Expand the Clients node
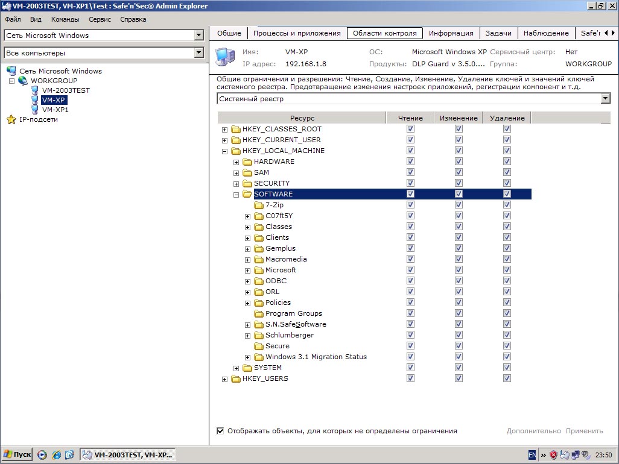Screen dimensions: 619x464 (x=247, y=237)
